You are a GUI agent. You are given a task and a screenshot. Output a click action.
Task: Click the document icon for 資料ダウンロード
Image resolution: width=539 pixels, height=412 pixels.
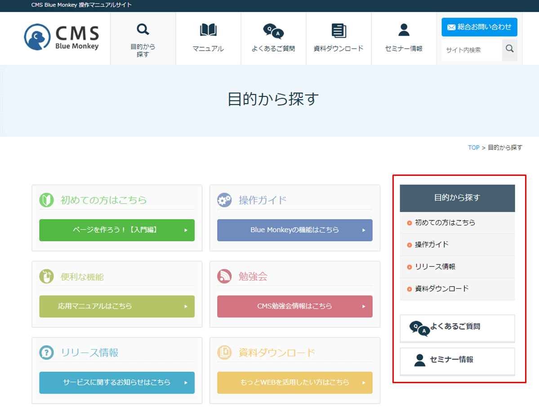[339, 31]
